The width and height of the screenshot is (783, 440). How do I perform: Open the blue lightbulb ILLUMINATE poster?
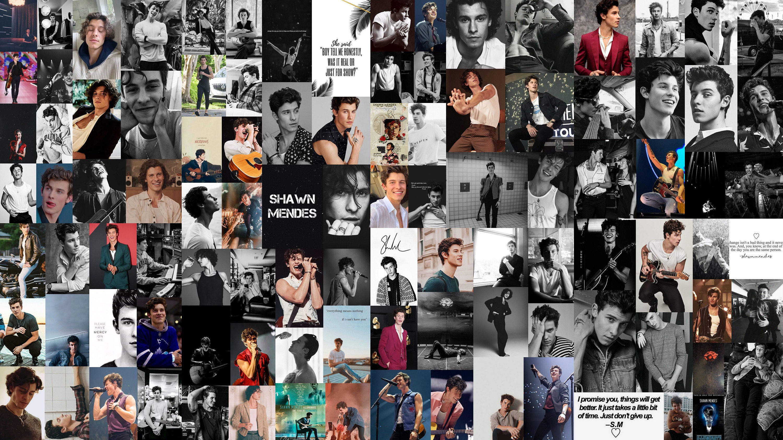(x=708, y=417)
